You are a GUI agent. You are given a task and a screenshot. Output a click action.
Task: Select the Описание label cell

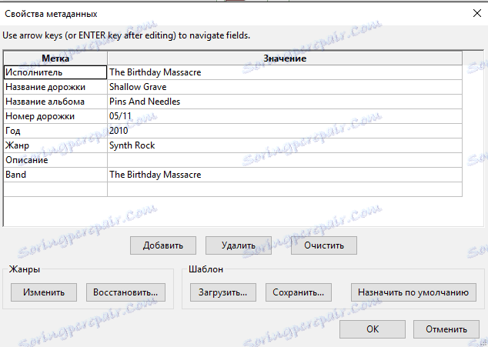click(x=55, y=160)
